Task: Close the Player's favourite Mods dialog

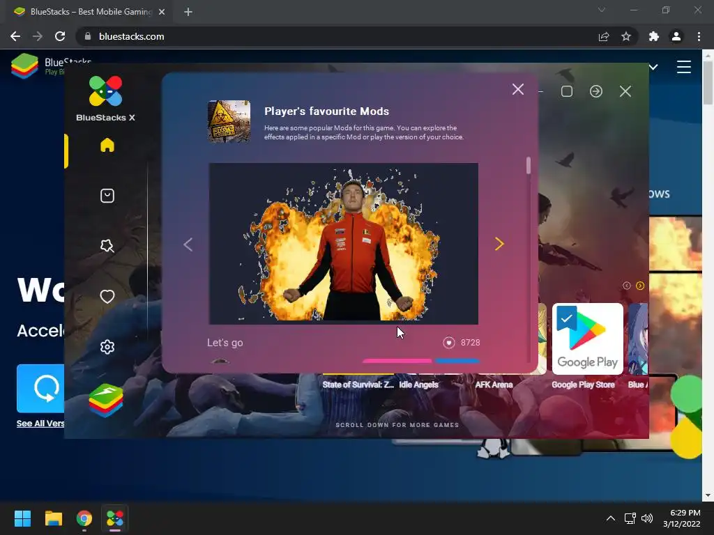Action: click(x=518, y=89)
